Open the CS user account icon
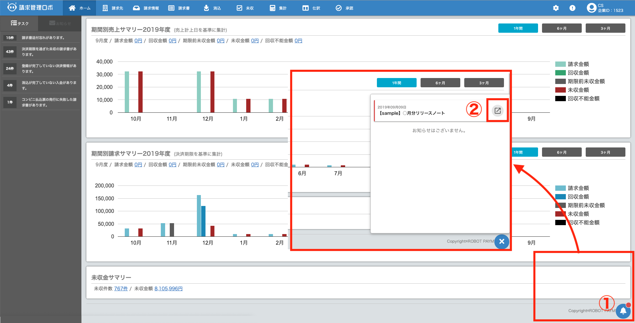The image size is (635, 323). point(591,8)
